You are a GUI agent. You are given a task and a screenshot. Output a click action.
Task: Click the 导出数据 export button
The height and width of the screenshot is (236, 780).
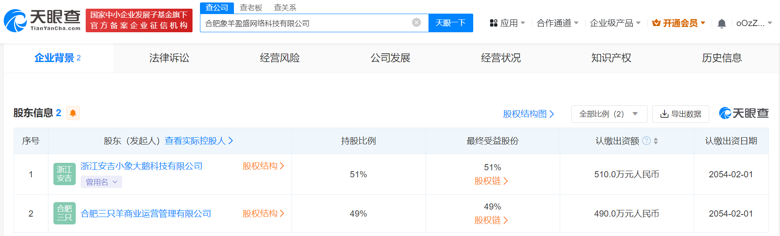681,114
